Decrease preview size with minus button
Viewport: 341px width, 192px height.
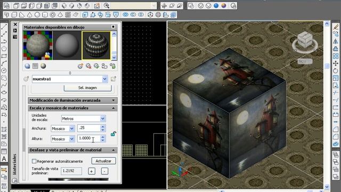(104, 171)
